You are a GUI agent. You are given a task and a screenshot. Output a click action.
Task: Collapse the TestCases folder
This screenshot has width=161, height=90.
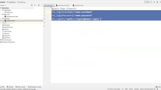click(1, 18)
